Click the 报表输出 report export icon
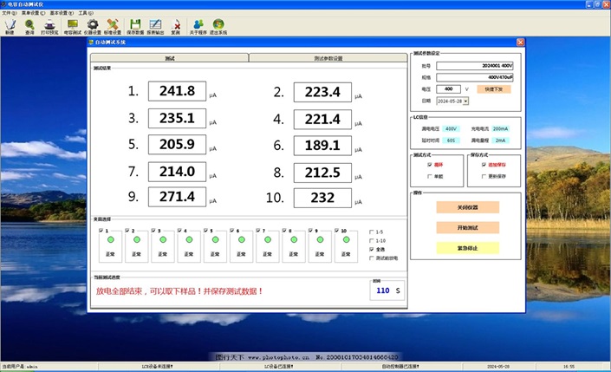The height and width of the screenshot is (372, 611). (x=155, y=25)
